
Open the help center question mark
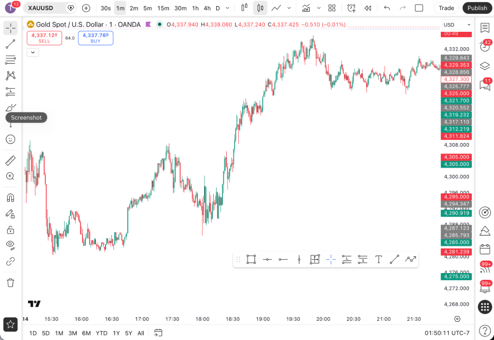point(484,330)
